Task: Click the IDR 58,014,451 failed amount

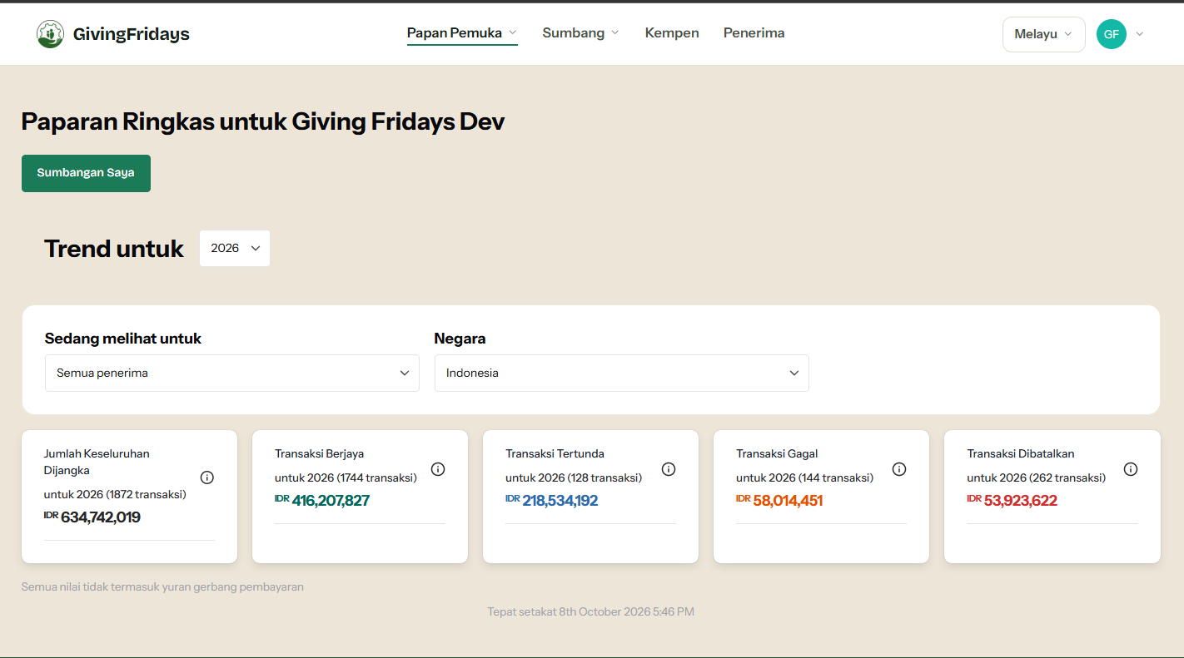Action: [779, 501]
